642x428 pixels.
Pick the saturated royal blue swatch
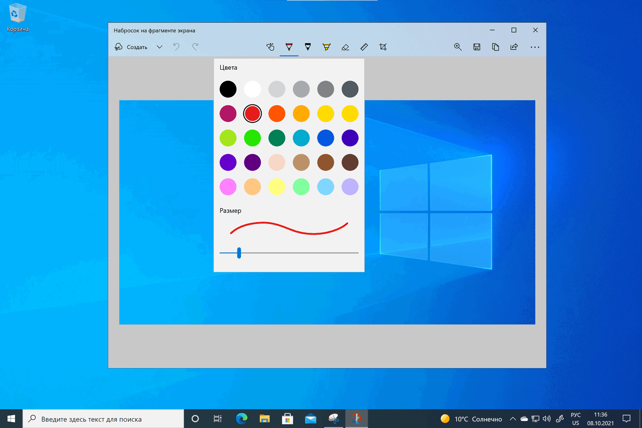click(326, 138)
